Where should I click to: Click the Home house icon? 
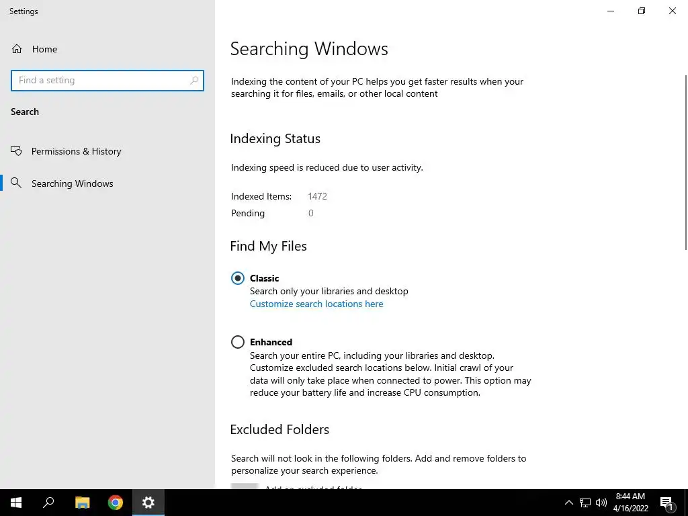tap(17, 49)
